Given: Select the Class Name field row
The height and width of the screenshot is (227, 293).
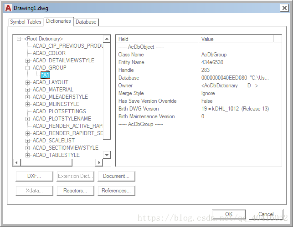Looking at the screenshot, I should point(199,55).
